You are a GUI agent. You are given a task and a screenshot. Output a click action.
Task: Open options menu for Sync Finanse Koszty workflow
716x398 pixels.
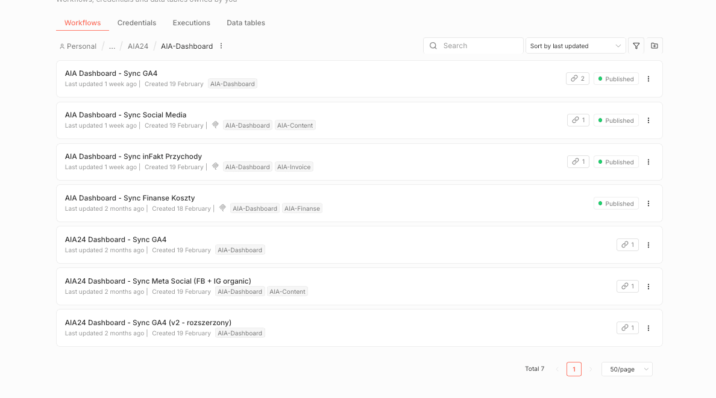(x=648, y=204)
